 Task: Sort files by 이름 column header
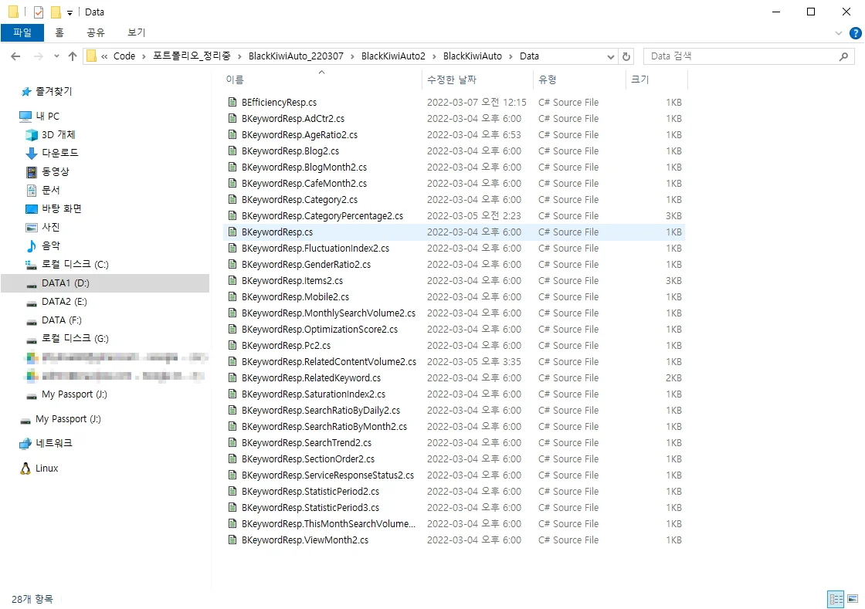[x=235, y=80]
